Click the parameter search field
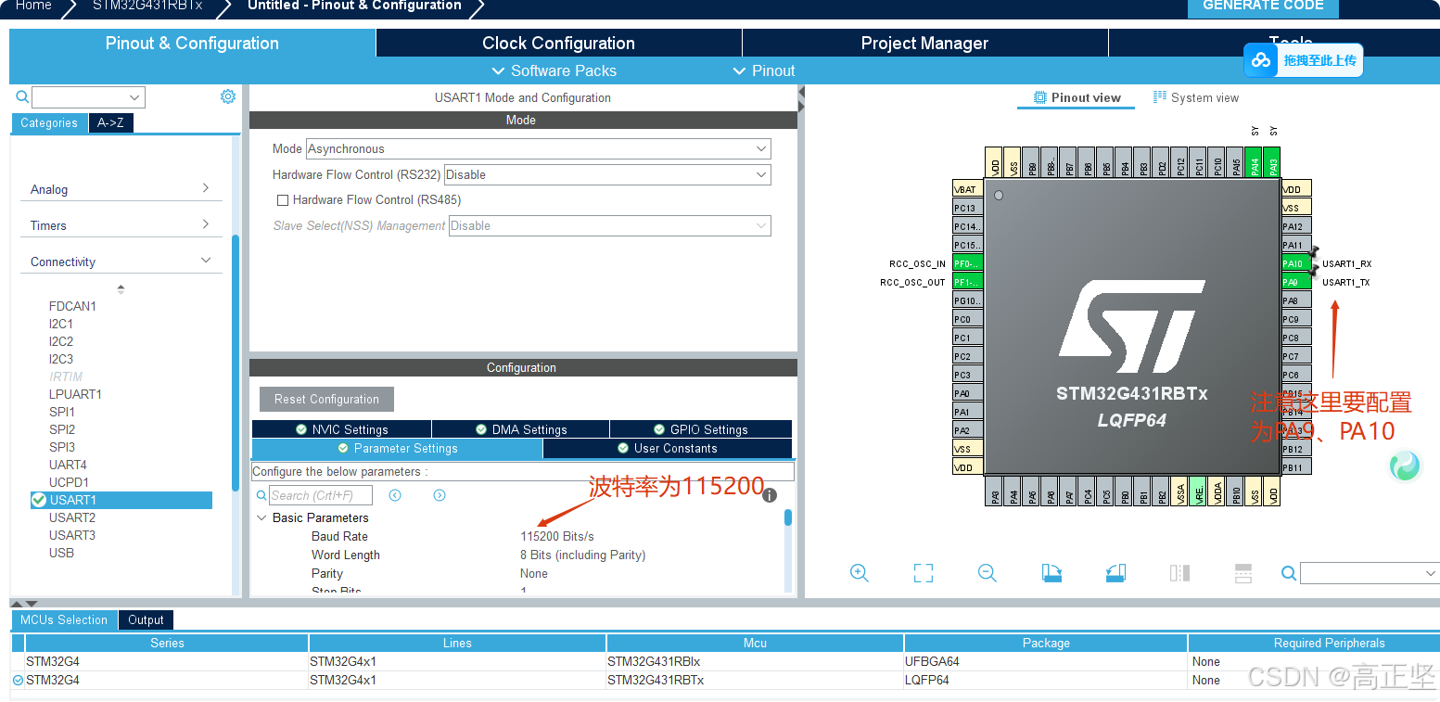Image resolution: width=1440 pixels, height=702 pixels. [321, 495]
